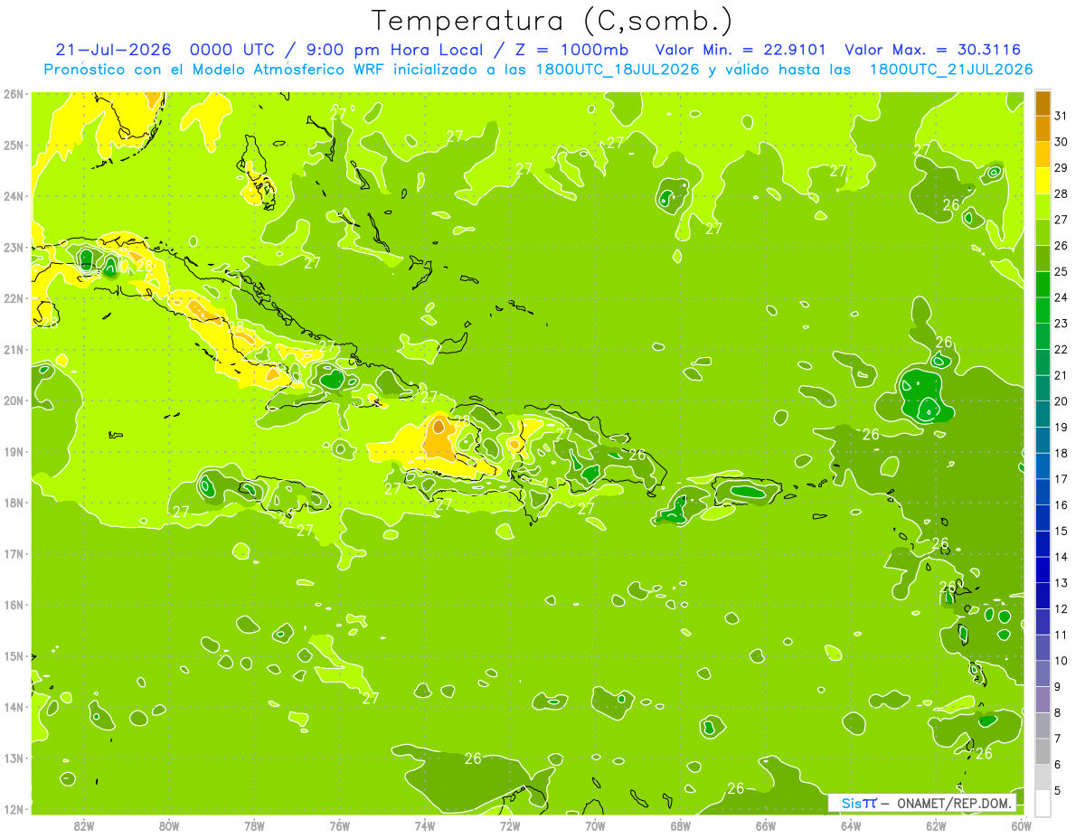Click the 'SisTT – ONAMET/REP.DOM.' credit label
The image size is (1085, 838).
coord(922,803)
